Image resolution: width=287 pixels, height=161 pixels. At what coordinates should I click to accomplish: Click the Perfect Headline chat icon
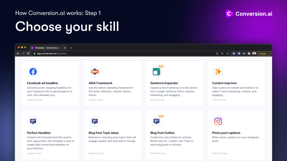[33, 121]
